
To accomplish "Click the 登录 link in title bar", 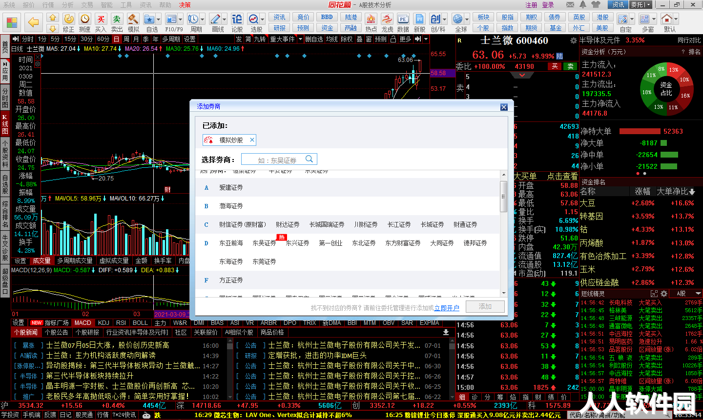I will tap(548, 5).
